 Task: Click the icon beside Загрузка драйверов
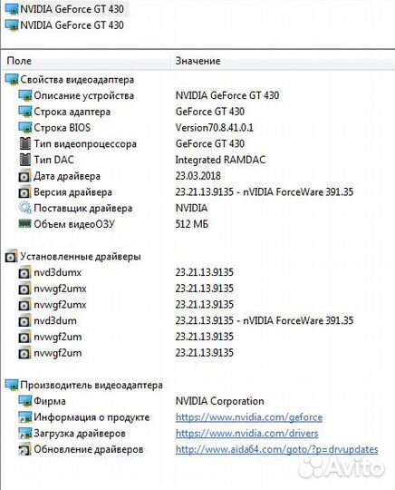tap(25, 434)
